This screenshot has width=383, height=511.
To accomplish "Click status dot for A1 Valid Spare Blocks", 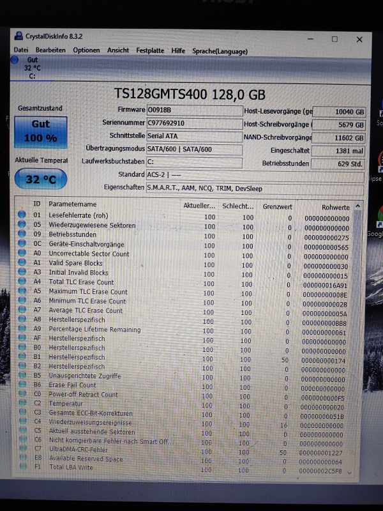I will [22, 262].
